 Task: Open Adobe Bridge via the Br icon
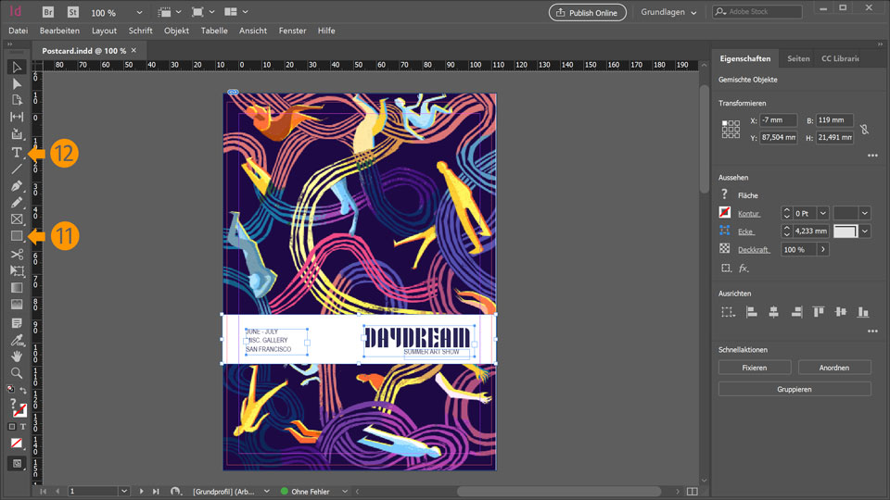[48, 13]
